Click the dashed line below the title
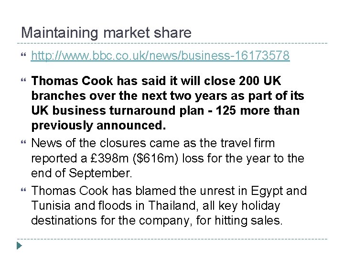Image resolution: width=344 pixels, height=258 pixels. click(172, 43)
